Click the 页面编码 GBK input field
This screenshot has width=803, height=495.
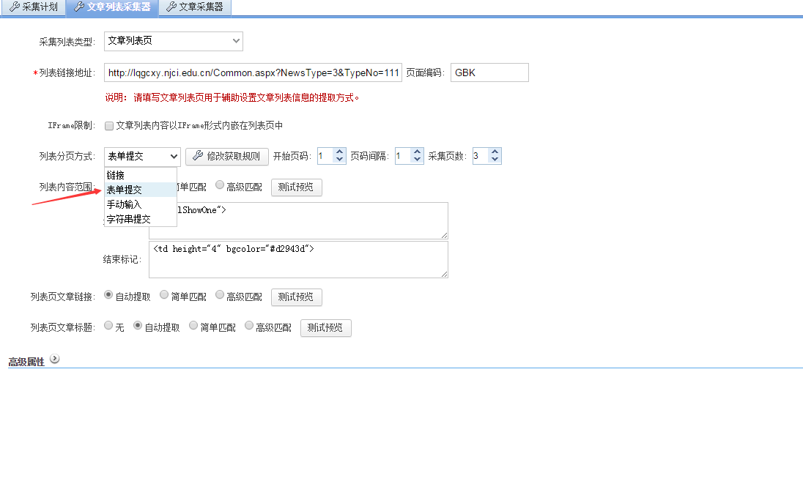pos(489,72)
